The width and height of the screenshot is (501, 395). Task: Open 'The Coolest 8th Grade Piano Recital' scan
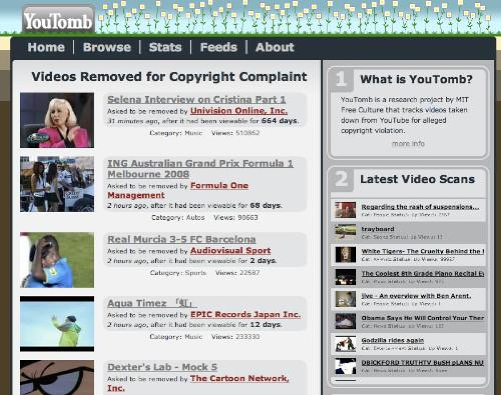pos(423,273)
